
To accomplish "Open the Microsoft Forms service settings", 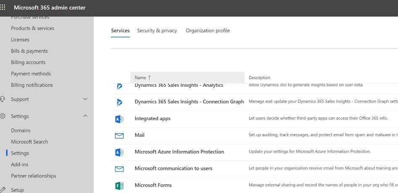I will (x=153, y=185).
